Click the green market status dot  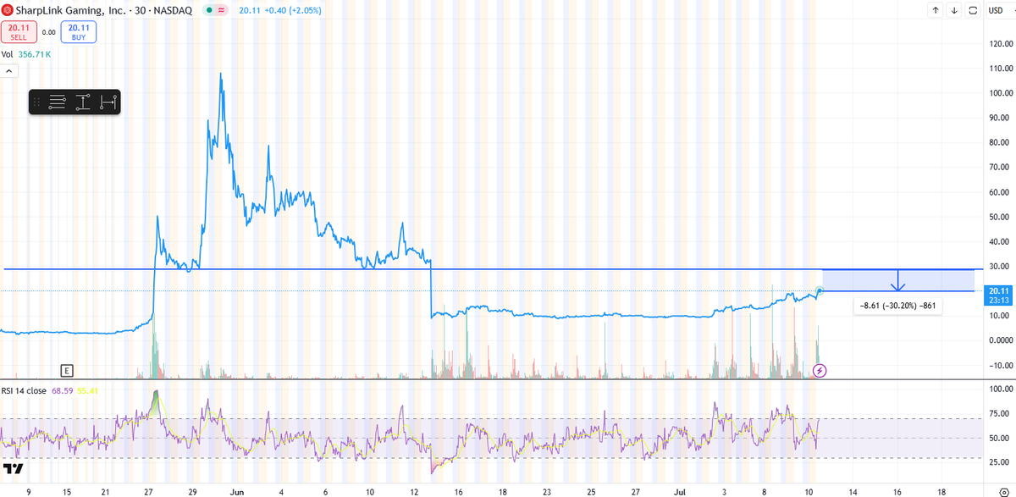209,10
